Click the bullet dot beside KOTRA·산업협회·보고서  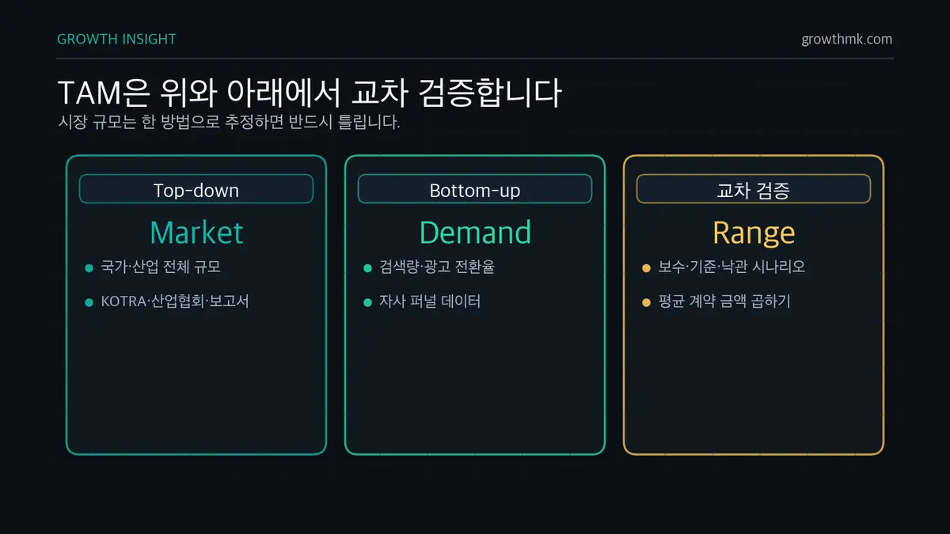[89, 302]
